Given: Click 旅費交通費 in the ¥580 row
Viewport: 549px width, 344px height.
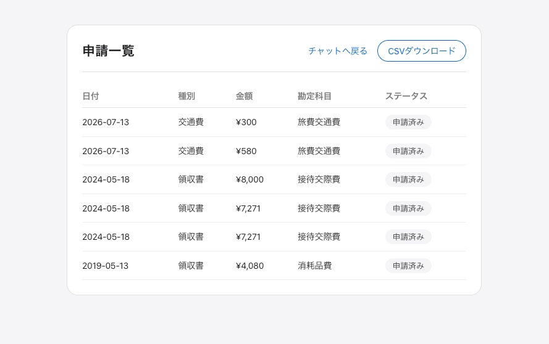Looking at the screenshot, I should tap(319, 151).
